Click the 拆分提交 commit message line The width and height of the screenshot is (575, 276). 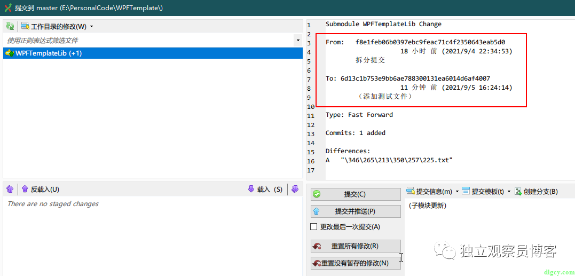(x=371, y=60)
